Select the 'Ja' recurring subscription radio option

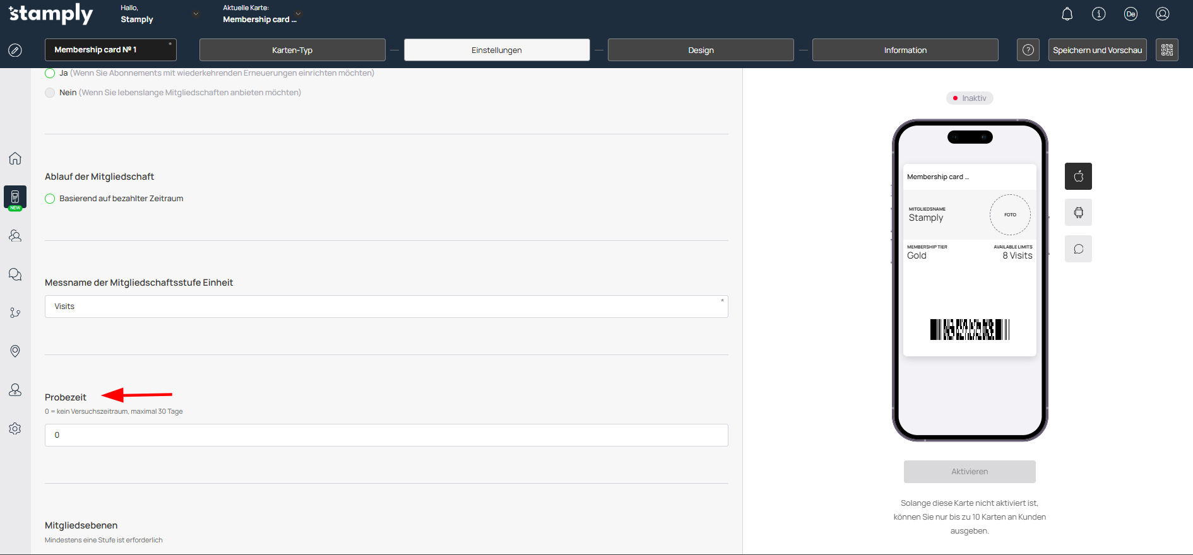click(x=50, y=73)
